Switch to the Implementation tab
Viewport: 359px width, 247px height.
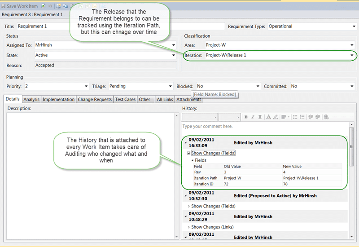coord(58,99)
